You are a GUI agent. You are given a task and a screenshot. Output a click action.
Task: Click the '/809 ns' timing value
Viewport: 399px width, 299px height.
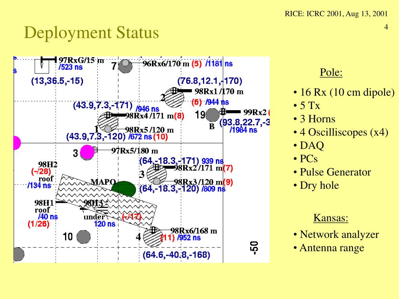pyautogui.click(x=214, y=189)
